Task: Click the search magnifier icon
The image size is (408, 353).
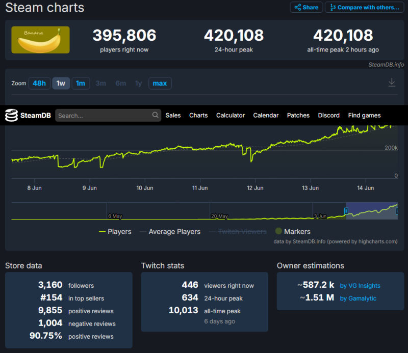Action: pyautogui.click(x=156, y=115)
